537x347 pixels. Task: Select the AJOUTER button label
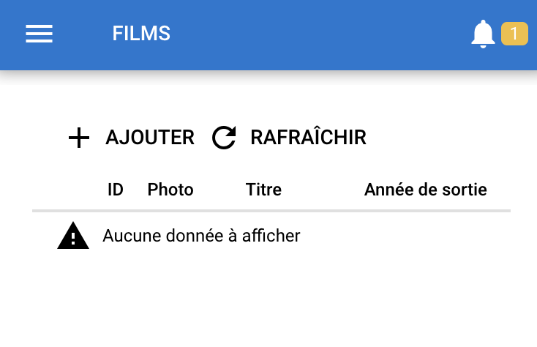click(150, 138)
